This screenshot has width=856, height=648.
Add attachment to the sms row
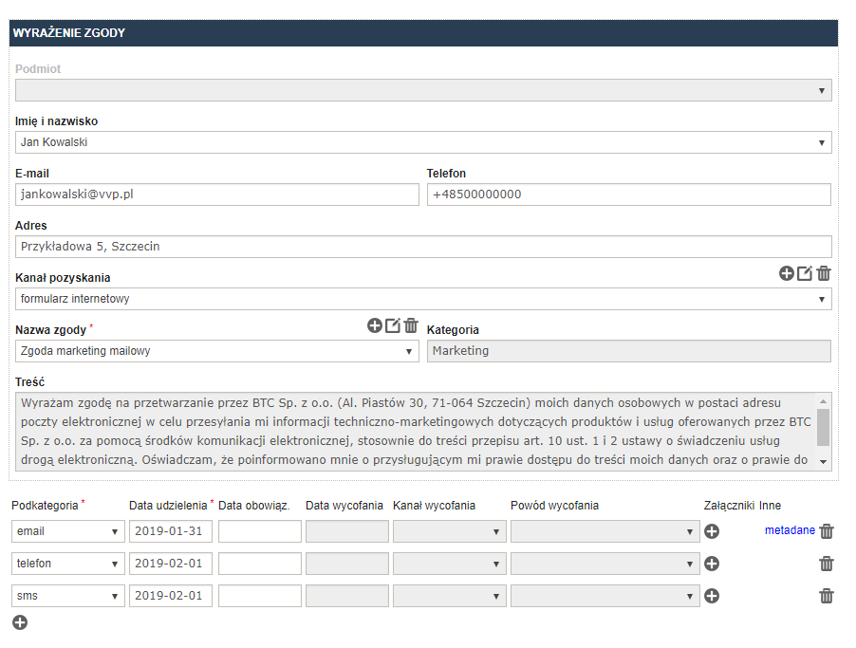tap(712, 596)
